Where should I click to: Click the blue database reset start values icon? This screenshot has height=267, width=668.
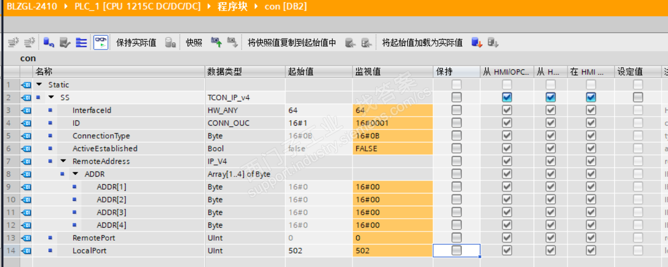[x=48, y=42]
